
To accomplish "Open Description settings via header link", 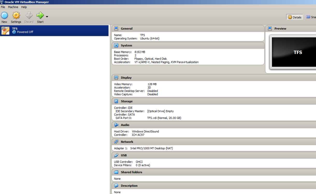I will click(129, 186).
